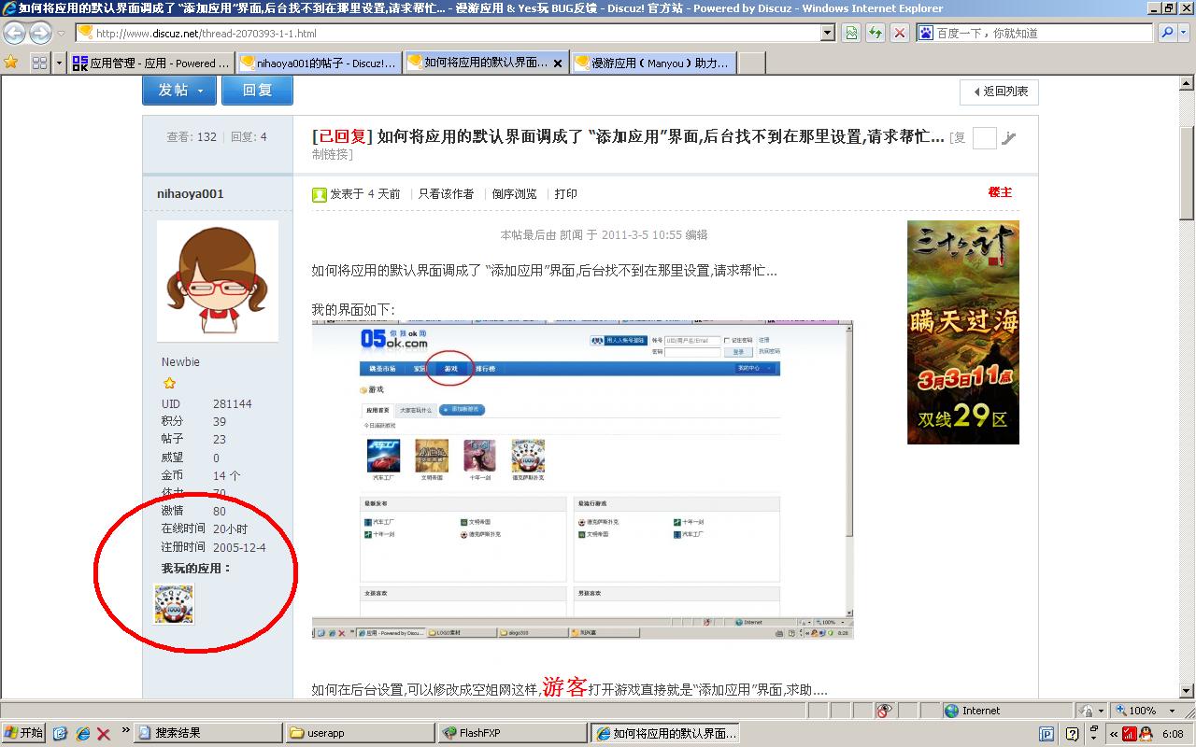Stop loading the page

tap(899, 33)
